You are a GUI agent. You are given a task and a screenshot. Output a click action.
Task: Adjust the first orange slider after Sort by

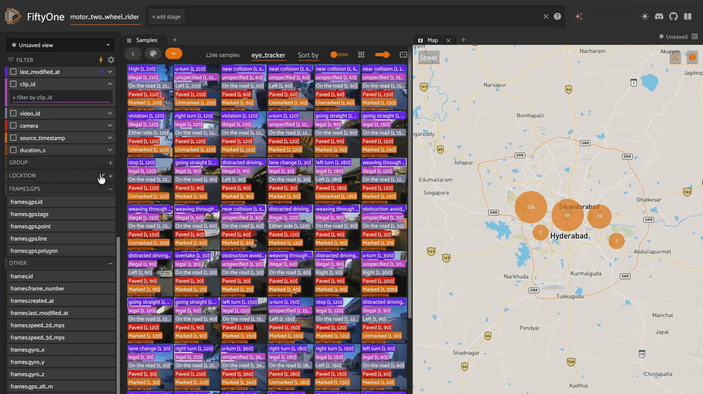click(339, 55)
